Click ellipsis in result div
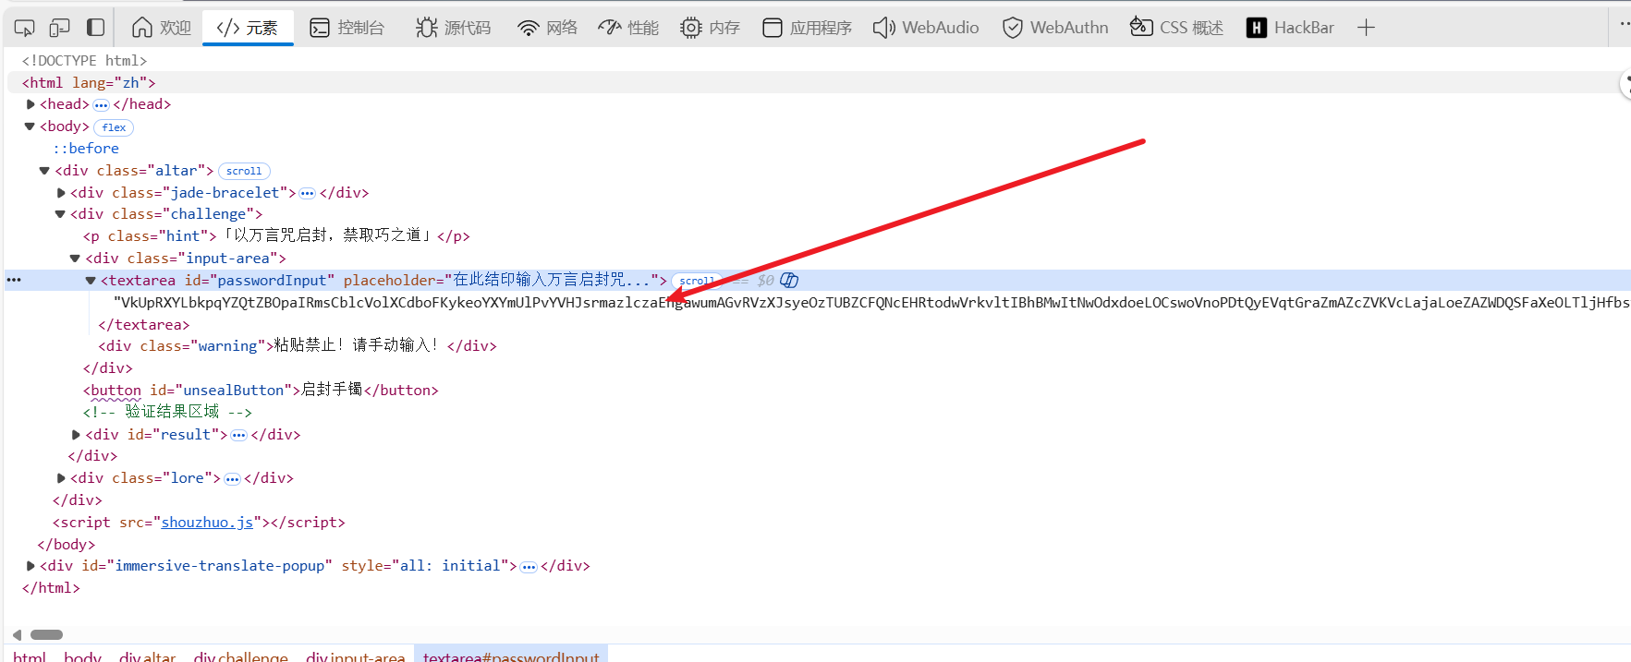This screenshot has width=1631, height=662. tap(238, 436)
